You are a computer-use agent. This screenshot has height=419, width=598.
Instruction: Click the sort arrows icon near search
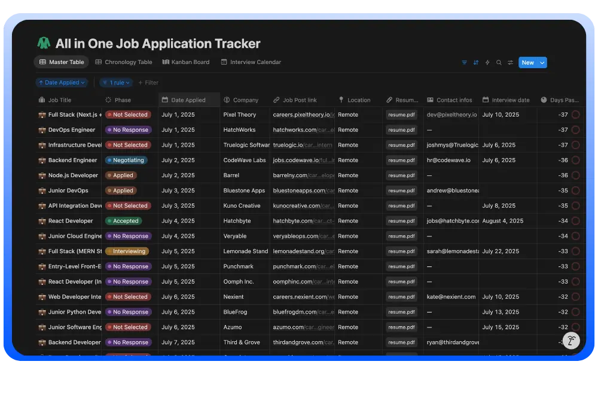pos(476,62)
